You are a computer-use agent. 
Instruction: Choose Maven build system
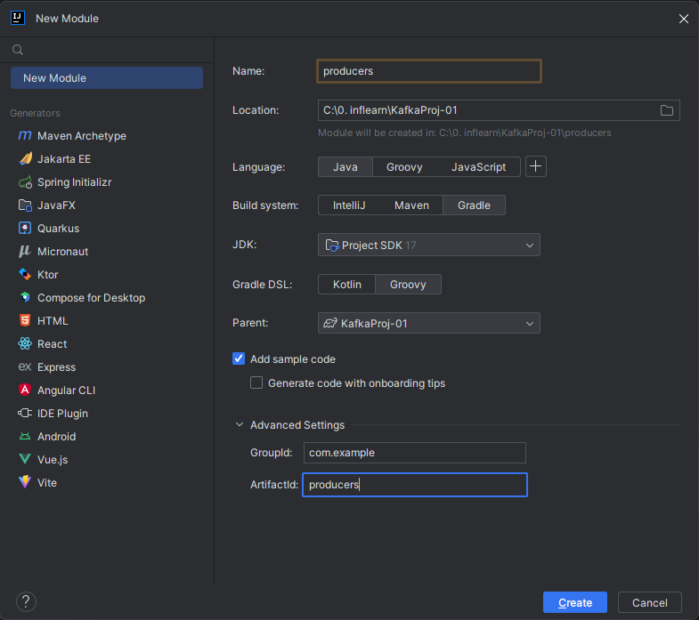point(411,205)
